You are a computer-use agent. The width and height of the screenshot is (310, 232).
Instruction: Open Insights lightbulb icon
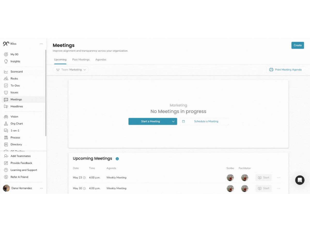tap(6, 61)
